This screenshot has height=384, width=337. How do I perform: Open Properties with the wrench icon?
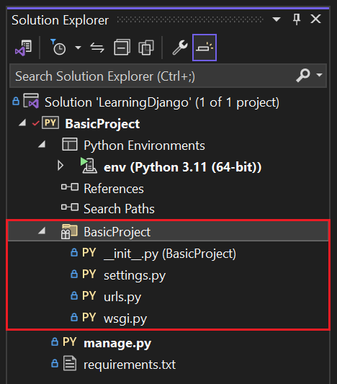click(x=180, y=48)
